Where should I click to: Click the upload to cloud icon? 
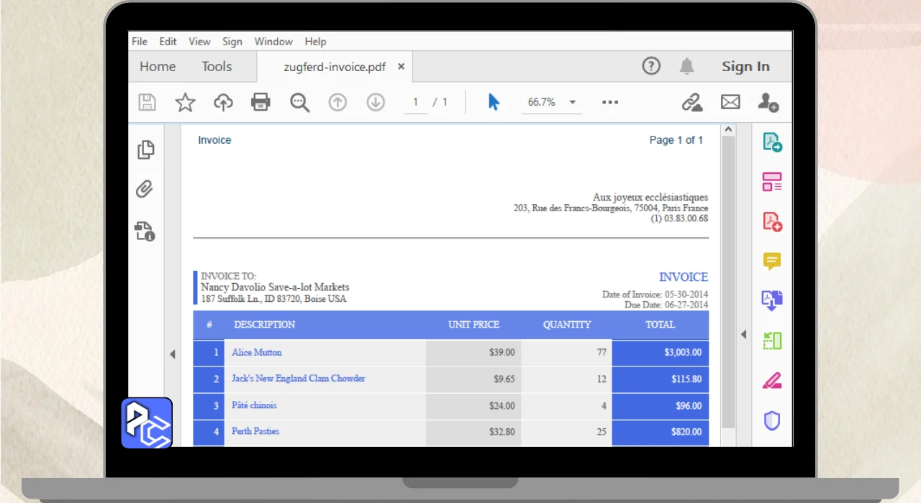coord(223,103)
